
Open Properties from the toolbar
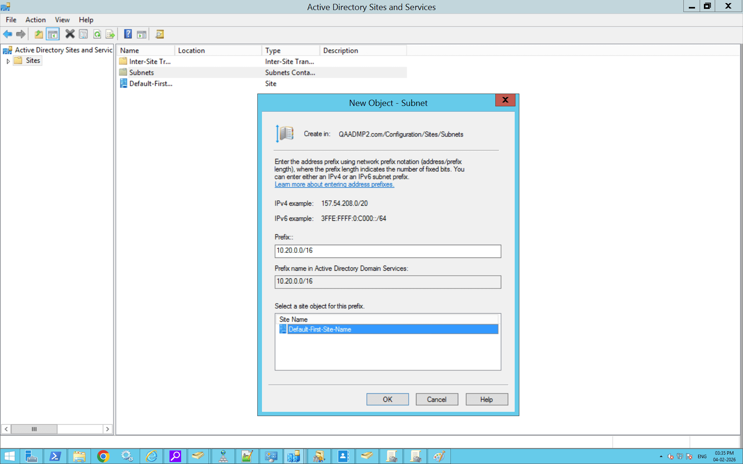click(x=83, y=34)
